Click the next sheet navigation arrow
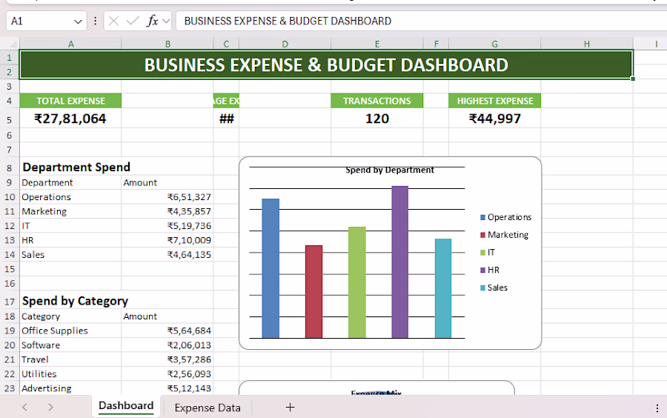The height and width of the screenshot is (418, 667). pyautogui.click(x=50, y=408)
